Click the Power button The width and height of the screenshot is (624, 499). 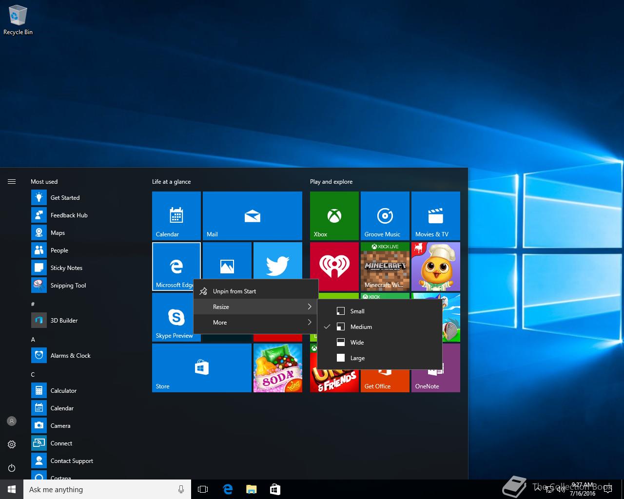[x=12, y=468]
